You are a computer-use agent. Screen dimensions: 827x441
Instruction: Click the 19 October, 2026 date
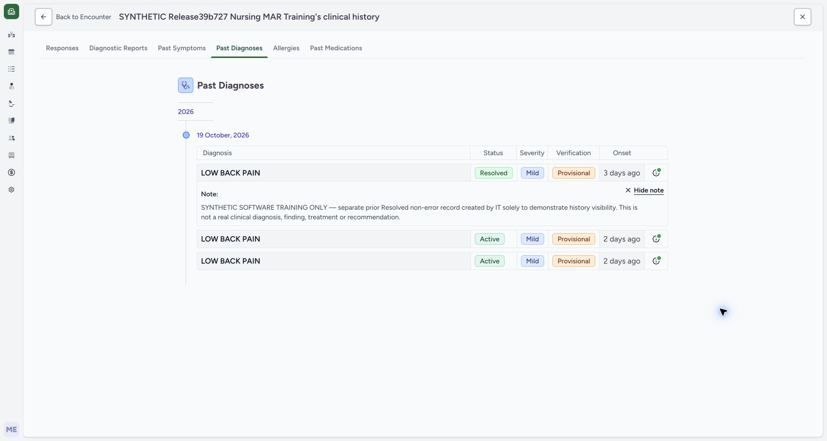tap(223, 135)
